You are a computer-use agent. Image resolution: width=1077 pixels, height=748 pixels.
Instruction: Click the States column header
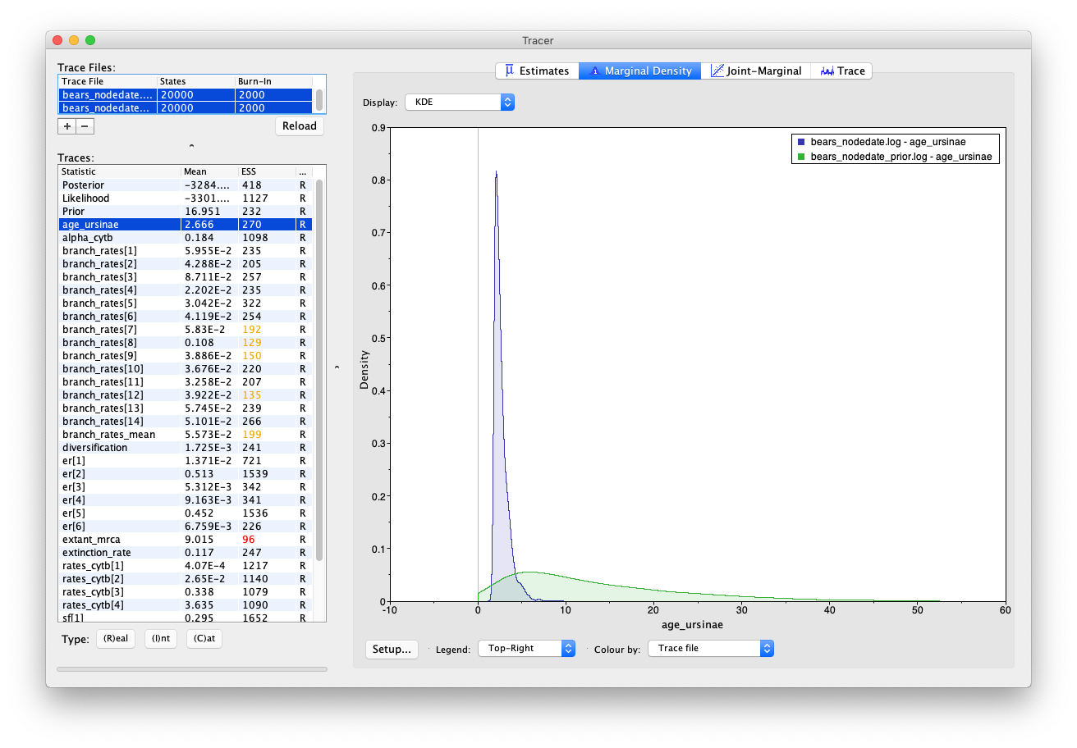pyautogui.click(x=196, y=81)
